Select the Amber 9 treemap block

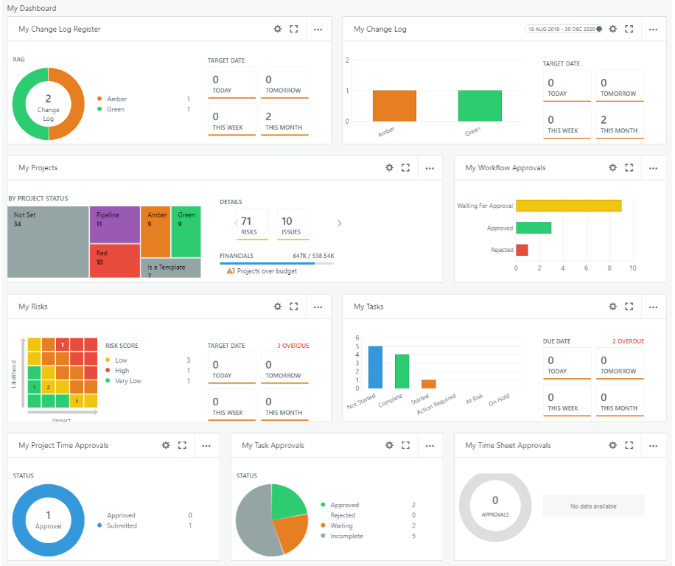tap(155, 232)
